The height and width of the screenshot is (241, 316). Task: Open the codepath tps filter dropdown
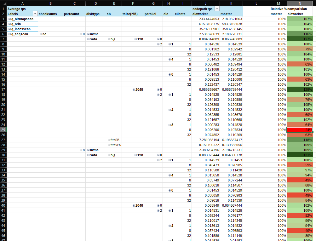[216, 9]
